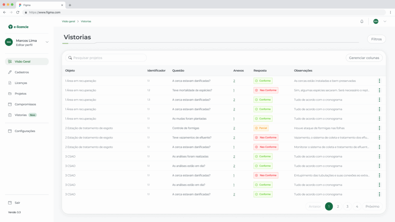The width and height of the screenshot is (395, 222).
Task: Open three-dot menu for Teve mortalidade de espécies row
Action: (x=379, y=90)
